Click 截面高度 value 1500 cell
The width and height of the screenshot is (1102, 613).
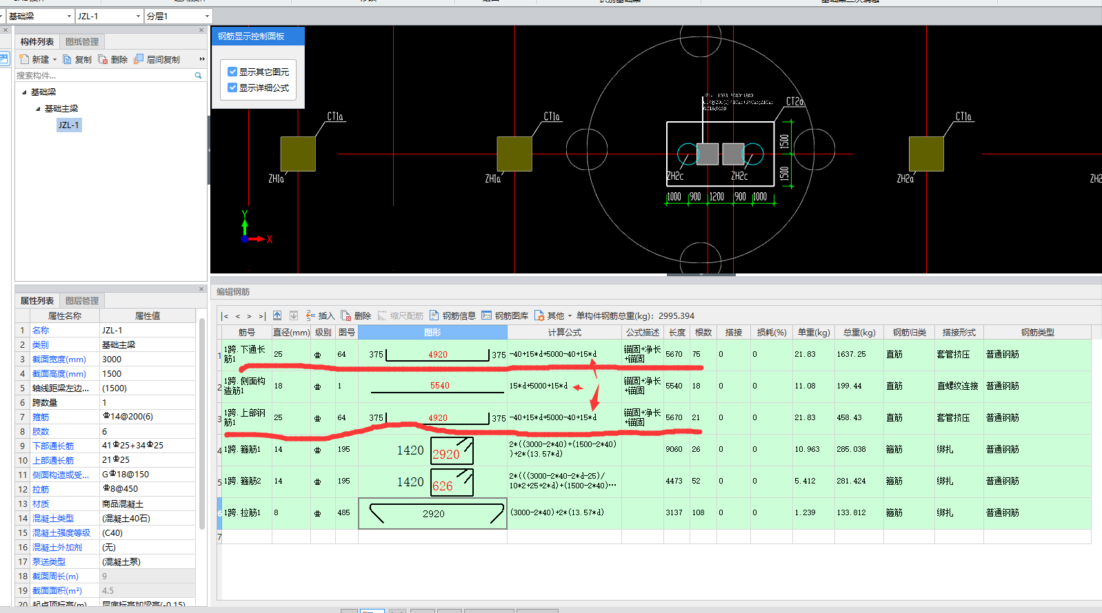pyautogui.click(x=148, y=374)
